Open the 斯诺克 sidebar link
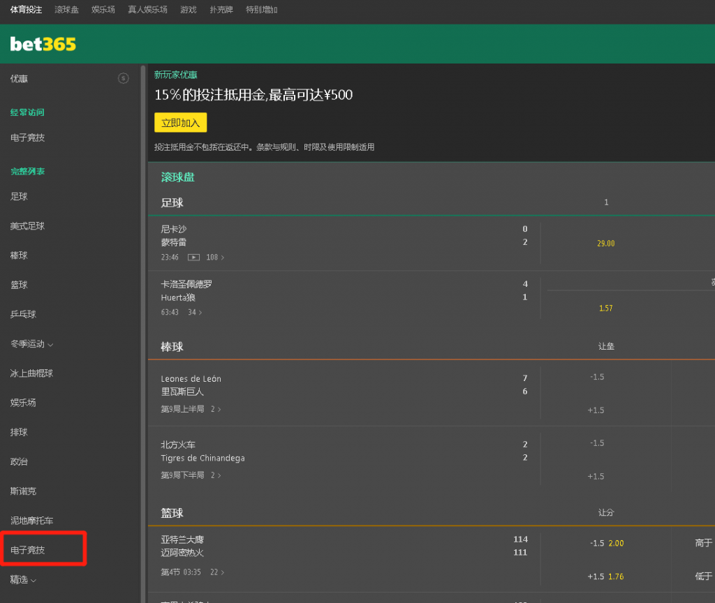This screenshot has height=603, width=715. (x=24, y=491)
